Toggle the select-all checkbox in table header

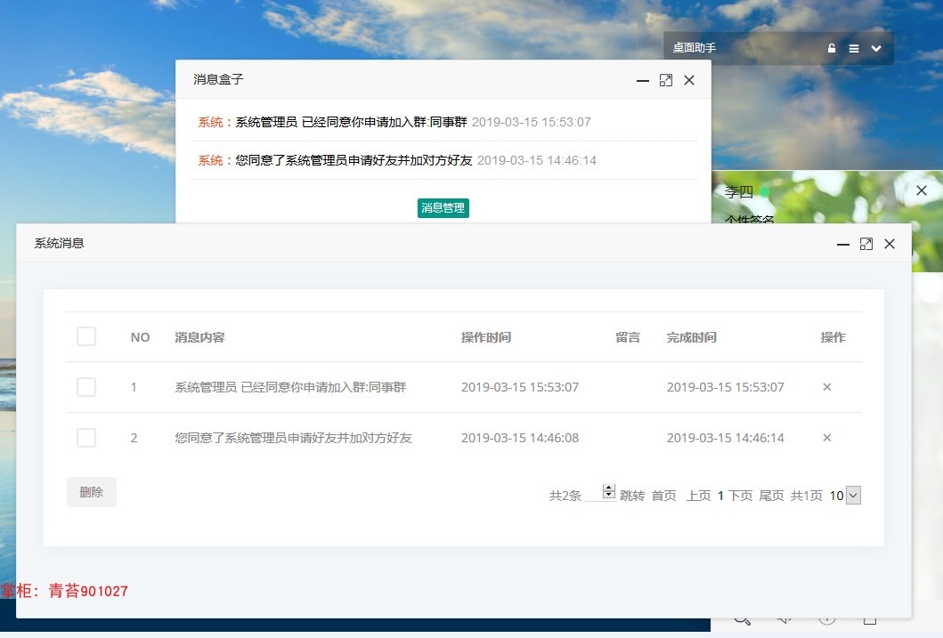(86, 336)
